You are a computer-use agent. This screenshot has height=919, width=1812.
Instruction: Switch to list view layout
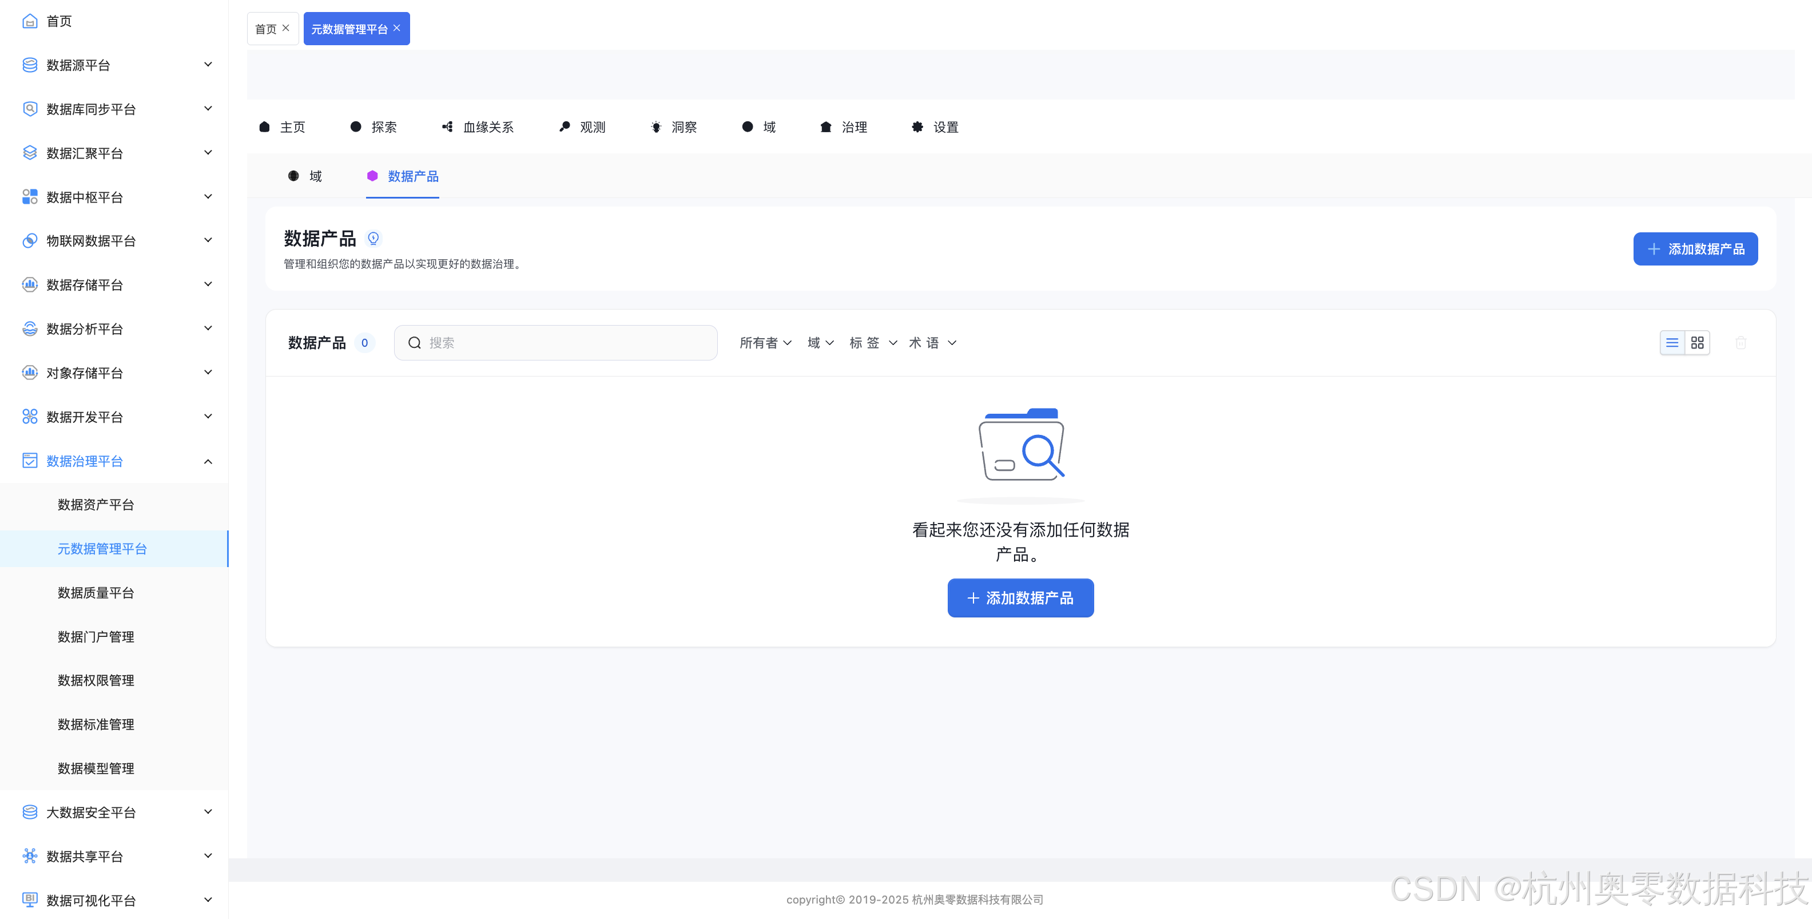click(1672, 343)
